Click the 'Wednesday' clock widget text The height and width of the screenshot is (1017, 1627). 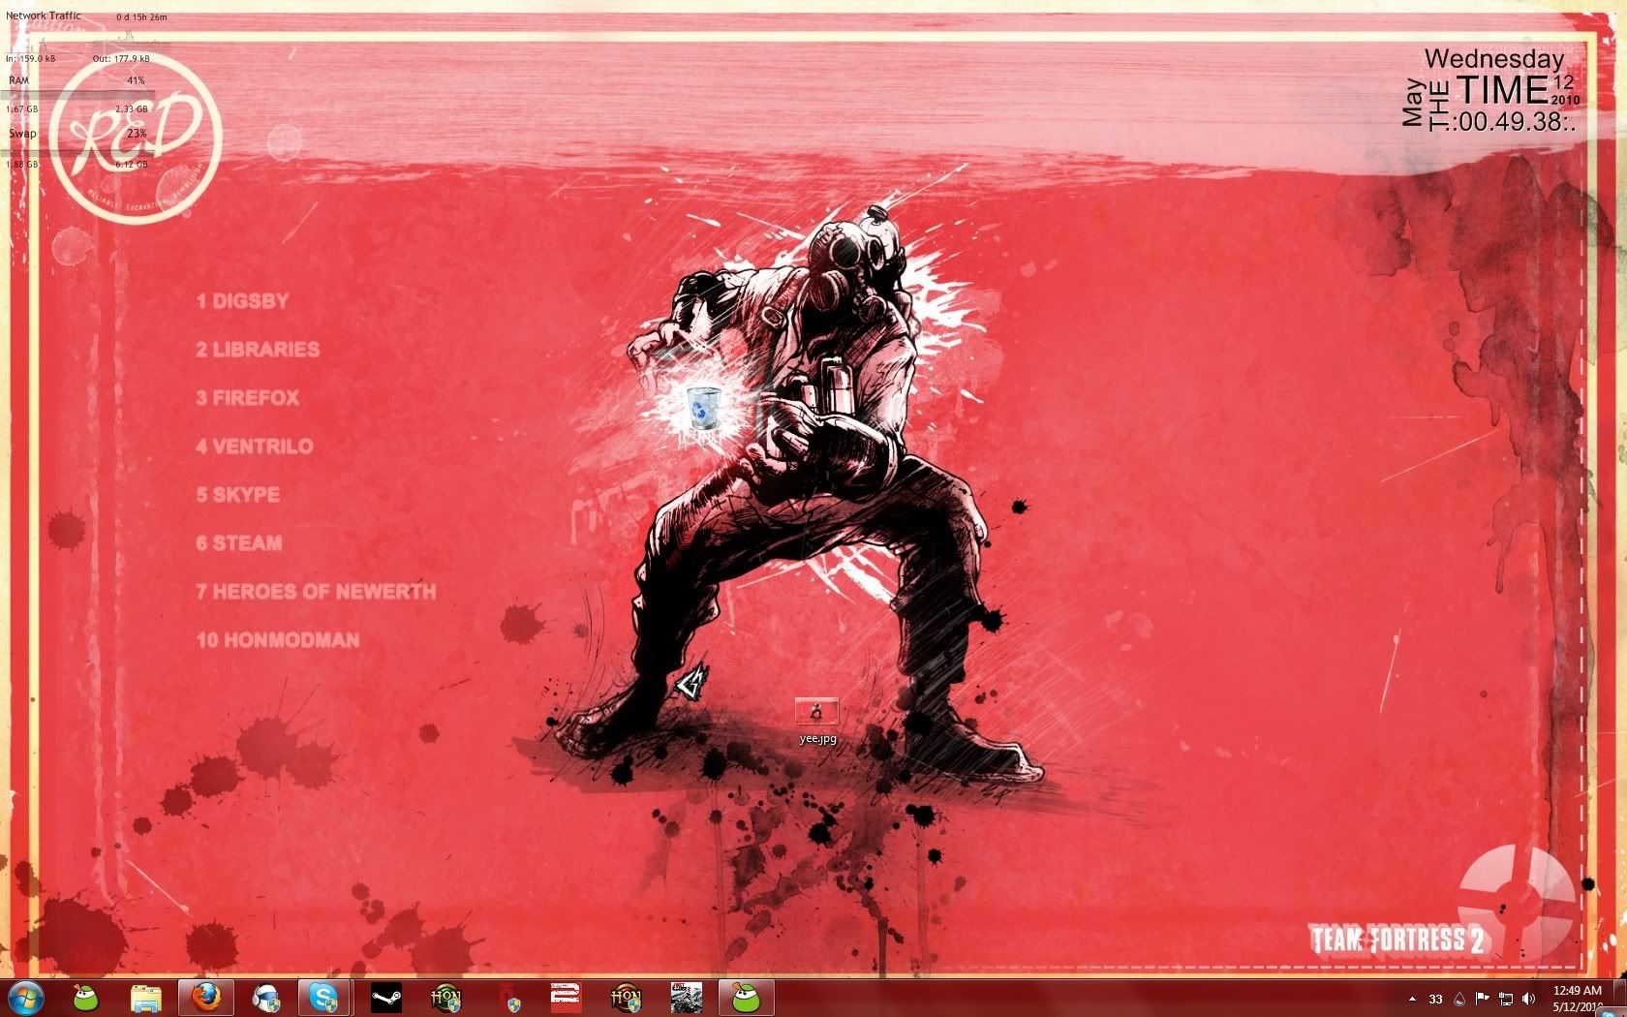1494,59
